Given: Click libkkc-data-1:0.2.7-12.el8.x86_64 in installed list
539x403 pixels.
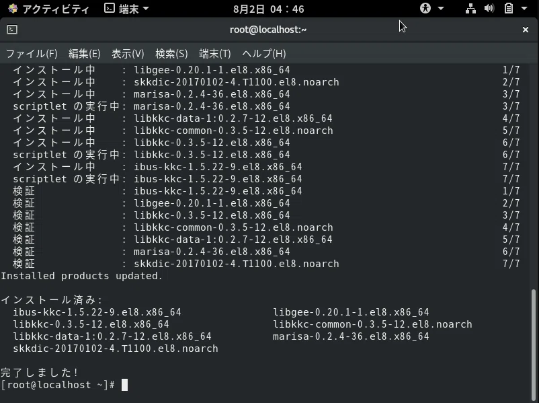Looking at the screenshot, I should tap(112, 336).
